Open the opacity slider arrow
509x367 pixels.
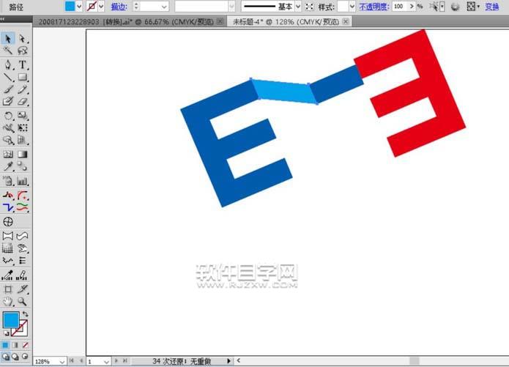coord(412,6)
